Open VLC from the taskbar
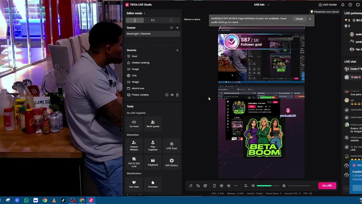Screen dimensions: 362x204 [54, 200]
